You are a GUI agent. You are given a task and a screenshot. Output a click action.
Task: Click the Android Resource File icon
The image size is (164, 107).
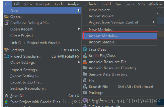coord(85,62)
